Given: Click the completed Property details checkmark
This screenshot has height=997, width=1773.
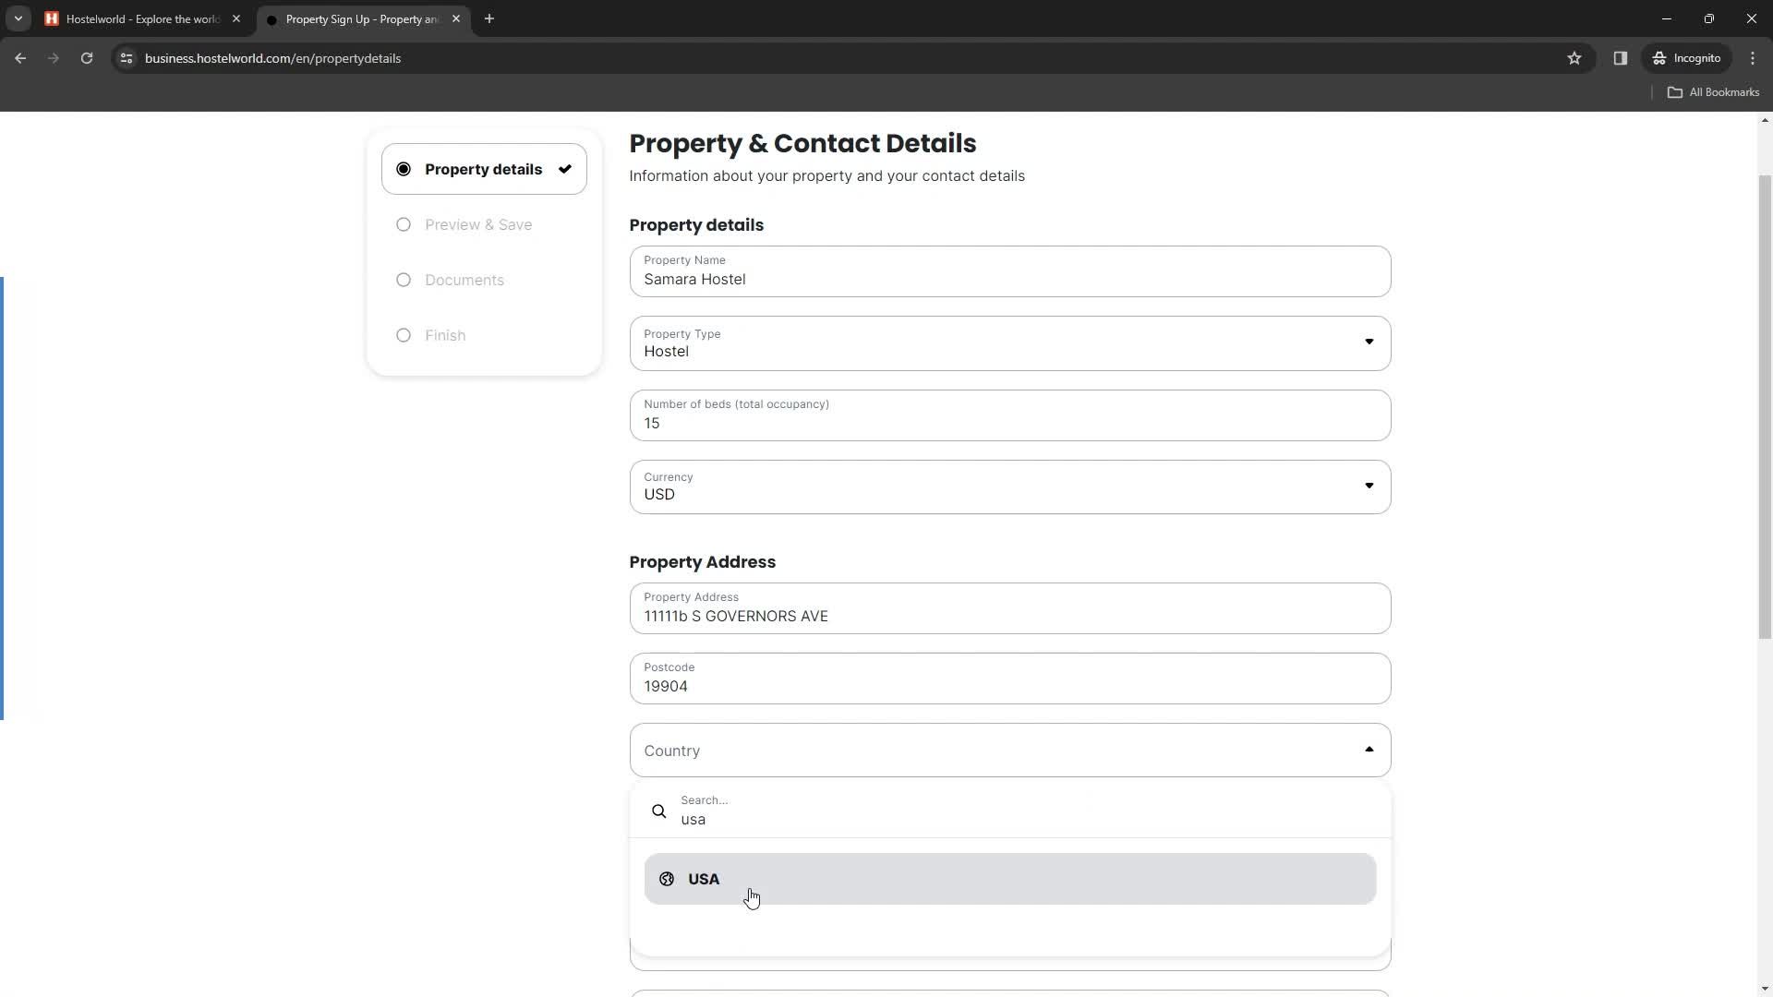Looking at the screenshot, I should pos(566,169).
